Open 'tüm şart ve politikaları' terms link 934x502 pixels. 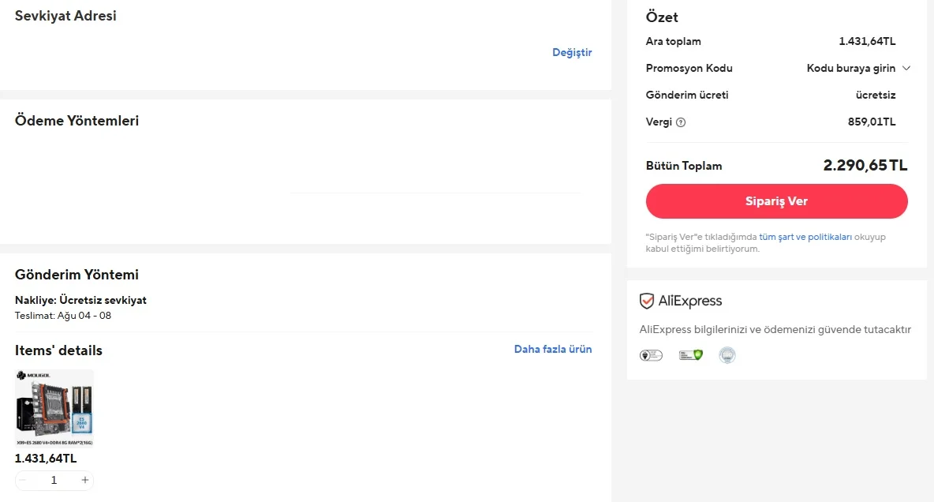pyautogui.click(x=805, y=237)
